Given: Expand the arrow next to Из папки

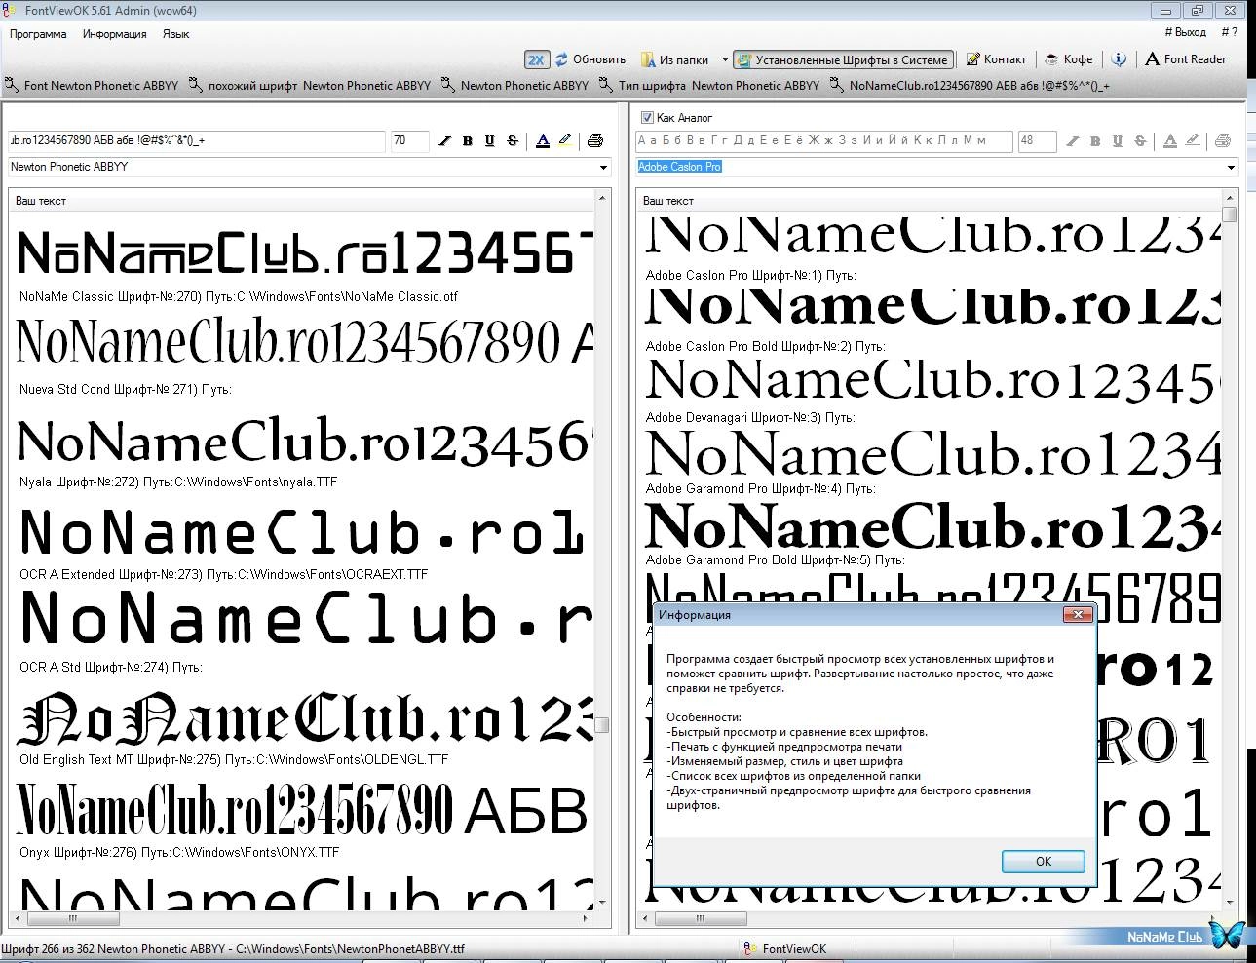Looking at the screenshot, I should tap(723, 60).
